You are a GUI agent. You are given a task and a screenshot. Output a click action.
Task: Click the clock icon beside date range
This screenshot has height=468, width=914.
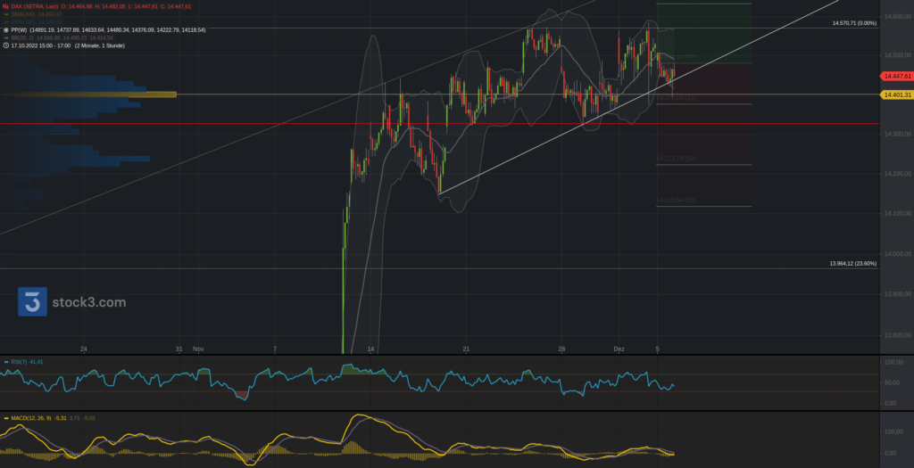[x=5, y=45]
